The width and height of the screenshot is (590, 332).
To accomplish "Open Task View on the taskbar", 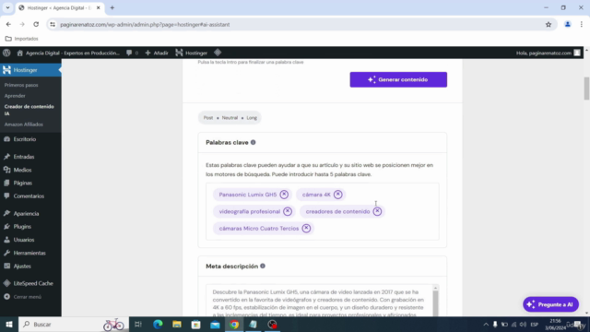I will [x=138, y=324].
